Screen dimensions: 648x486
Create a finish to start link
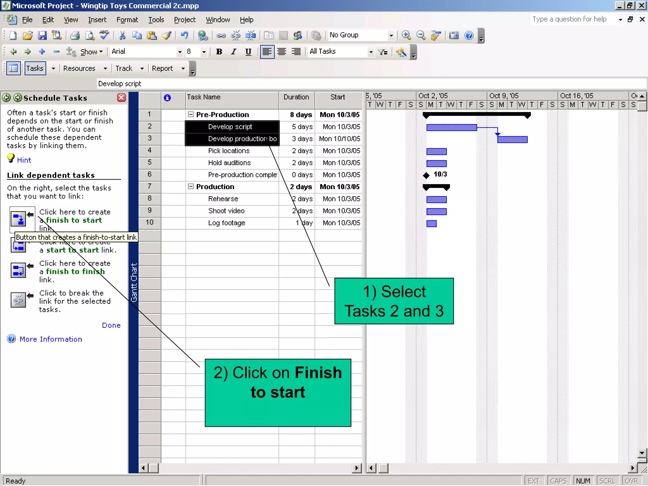18,219
